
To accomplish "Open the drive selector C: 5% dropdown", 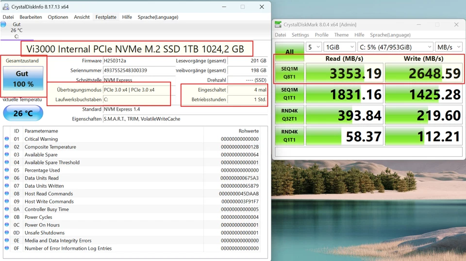I will point(394,47).
